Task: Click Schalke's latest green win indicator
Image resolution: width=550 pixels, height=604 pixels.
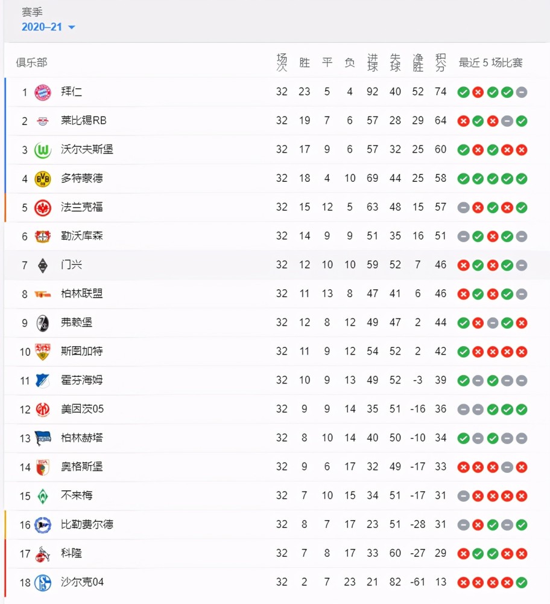Action: (522, 582)
